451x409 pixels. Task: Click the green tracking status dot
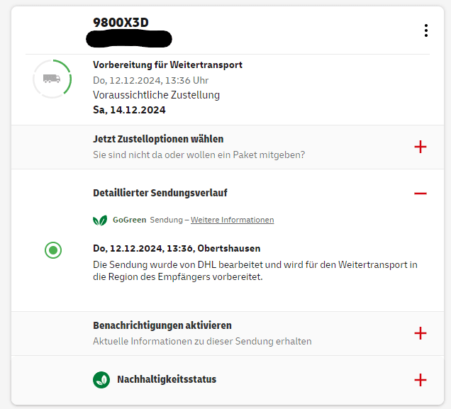(x=53, y=250)
